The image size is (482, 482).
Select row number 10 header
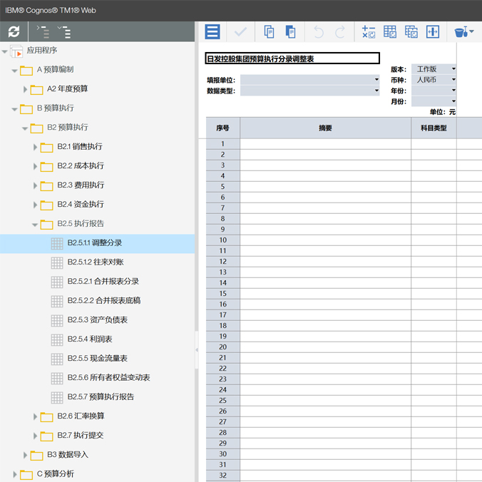click(222, 240)
